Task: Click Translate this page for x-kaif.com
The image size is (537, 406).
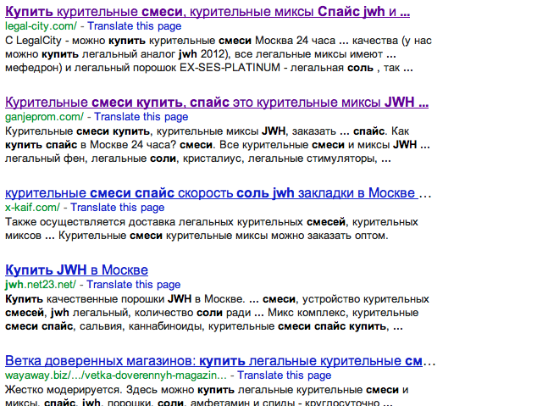Action: [x=118, y=208]
